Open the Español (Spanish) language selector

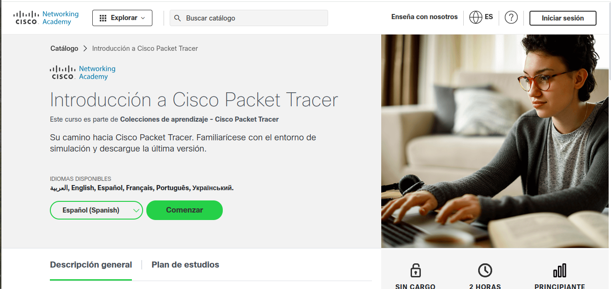pos(96,210)
